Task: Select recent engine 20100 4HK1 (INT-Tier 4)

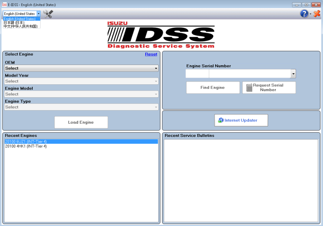Action: pos(26,146)
